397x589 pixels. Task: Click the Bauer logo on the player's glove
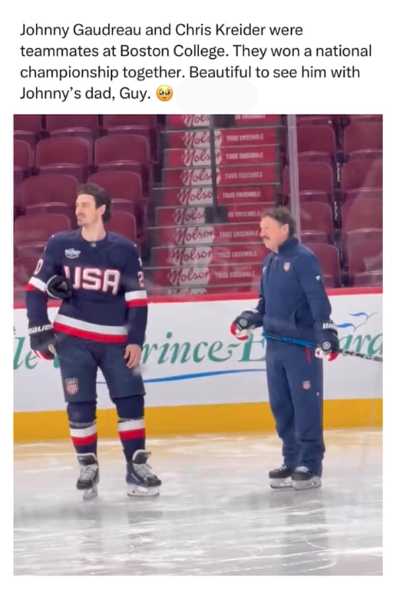point(40,329)
